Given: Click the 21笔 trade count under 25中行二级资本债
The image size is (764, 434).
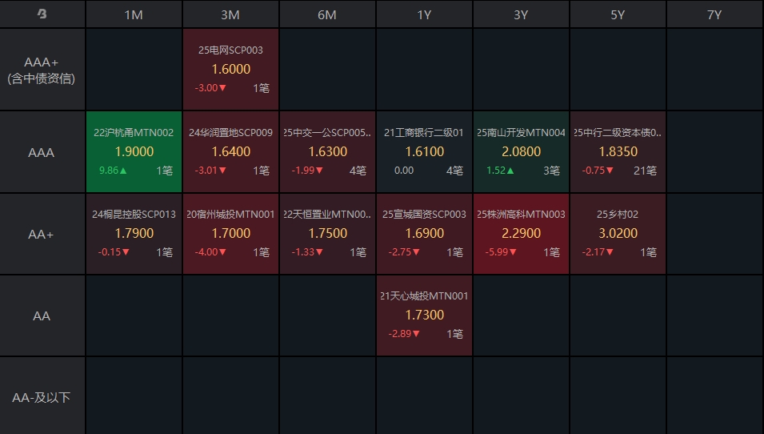Looking at the screenshot, I should [644, 171].
